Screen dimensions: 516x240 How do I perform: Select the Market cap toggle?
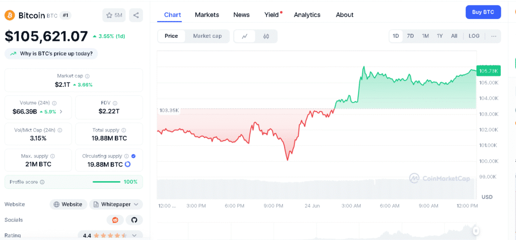point(207,36)
